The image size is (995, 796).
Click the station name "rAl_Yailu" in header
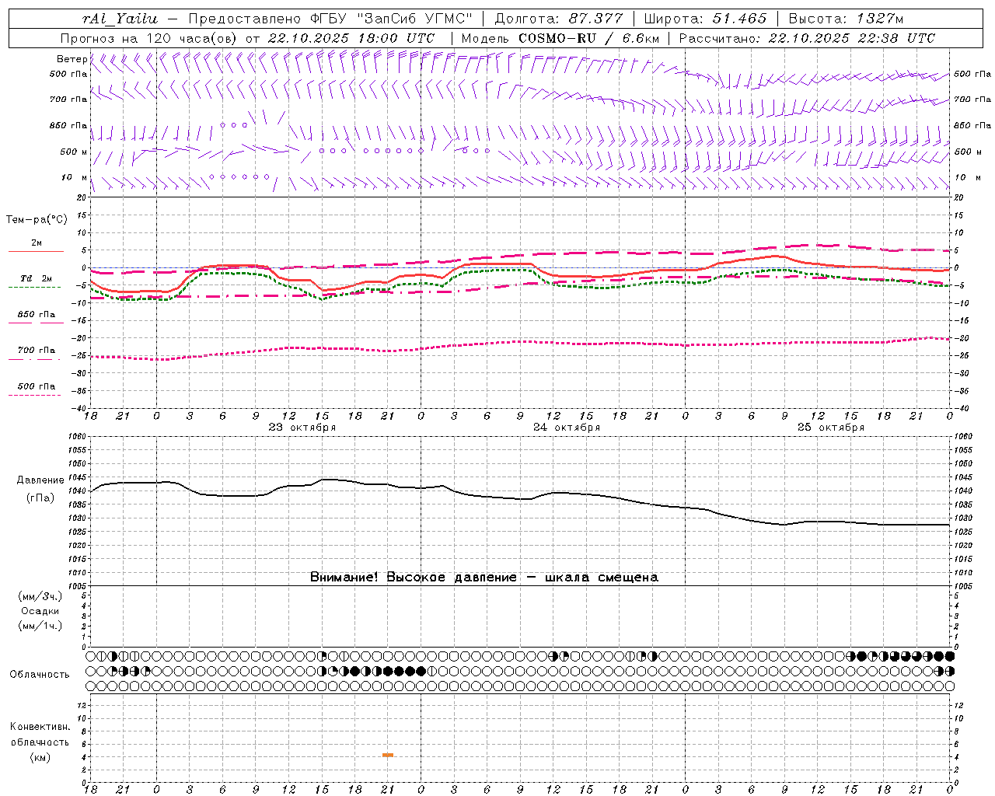(x=120, y=19)
